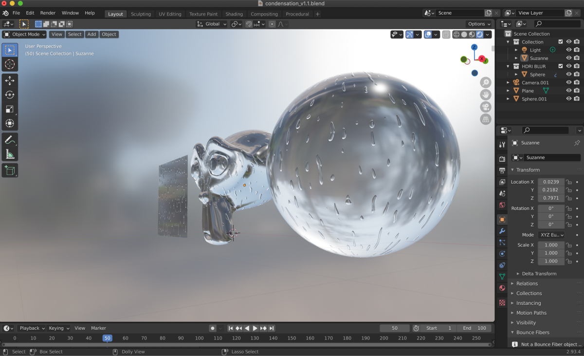Open the File menu
This screenshot has width=584, height=356.
tap(16, 13)
